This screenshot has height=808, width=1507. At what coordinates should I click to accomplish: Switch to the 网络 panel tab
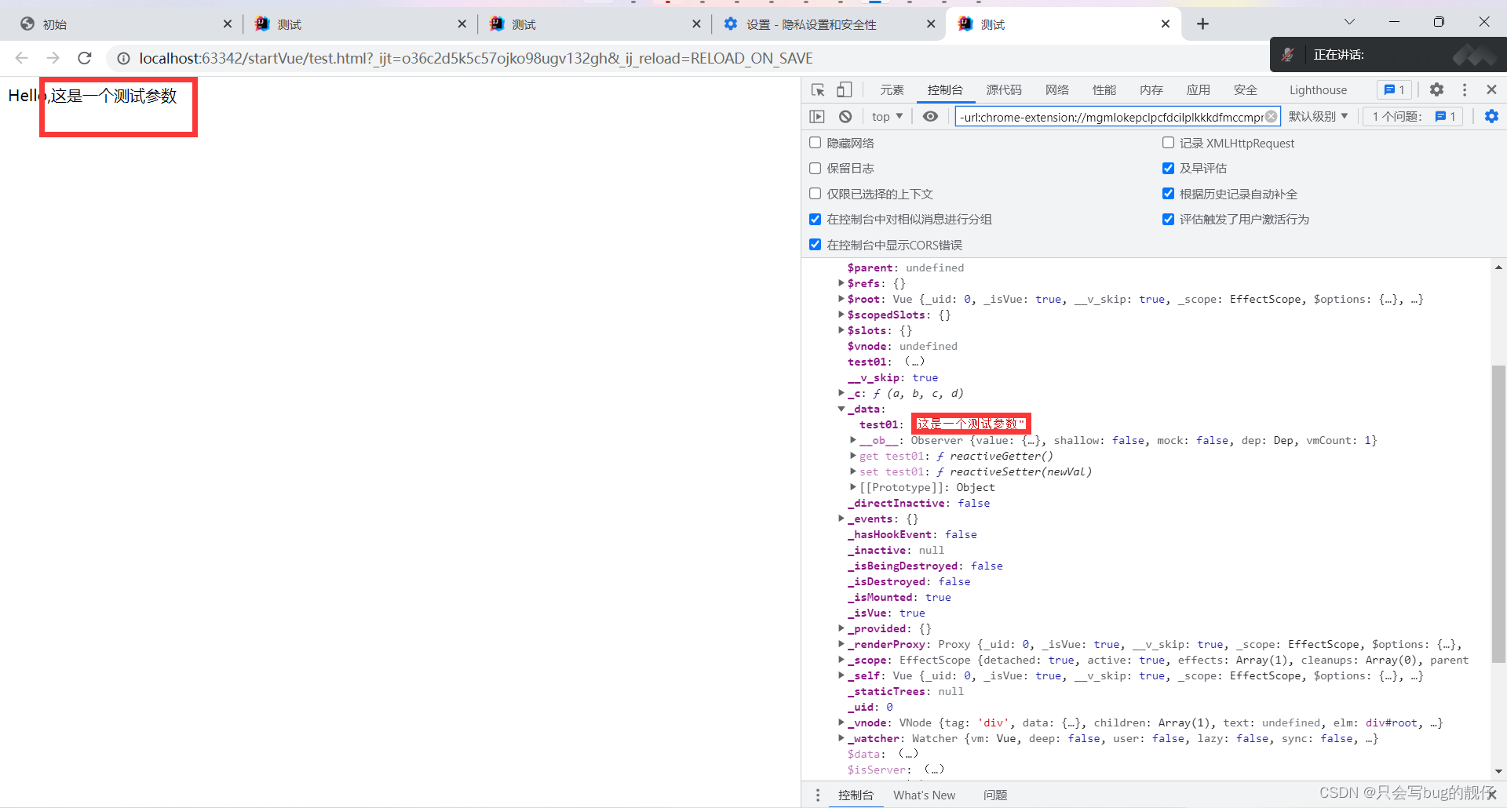pos(1056,90)
